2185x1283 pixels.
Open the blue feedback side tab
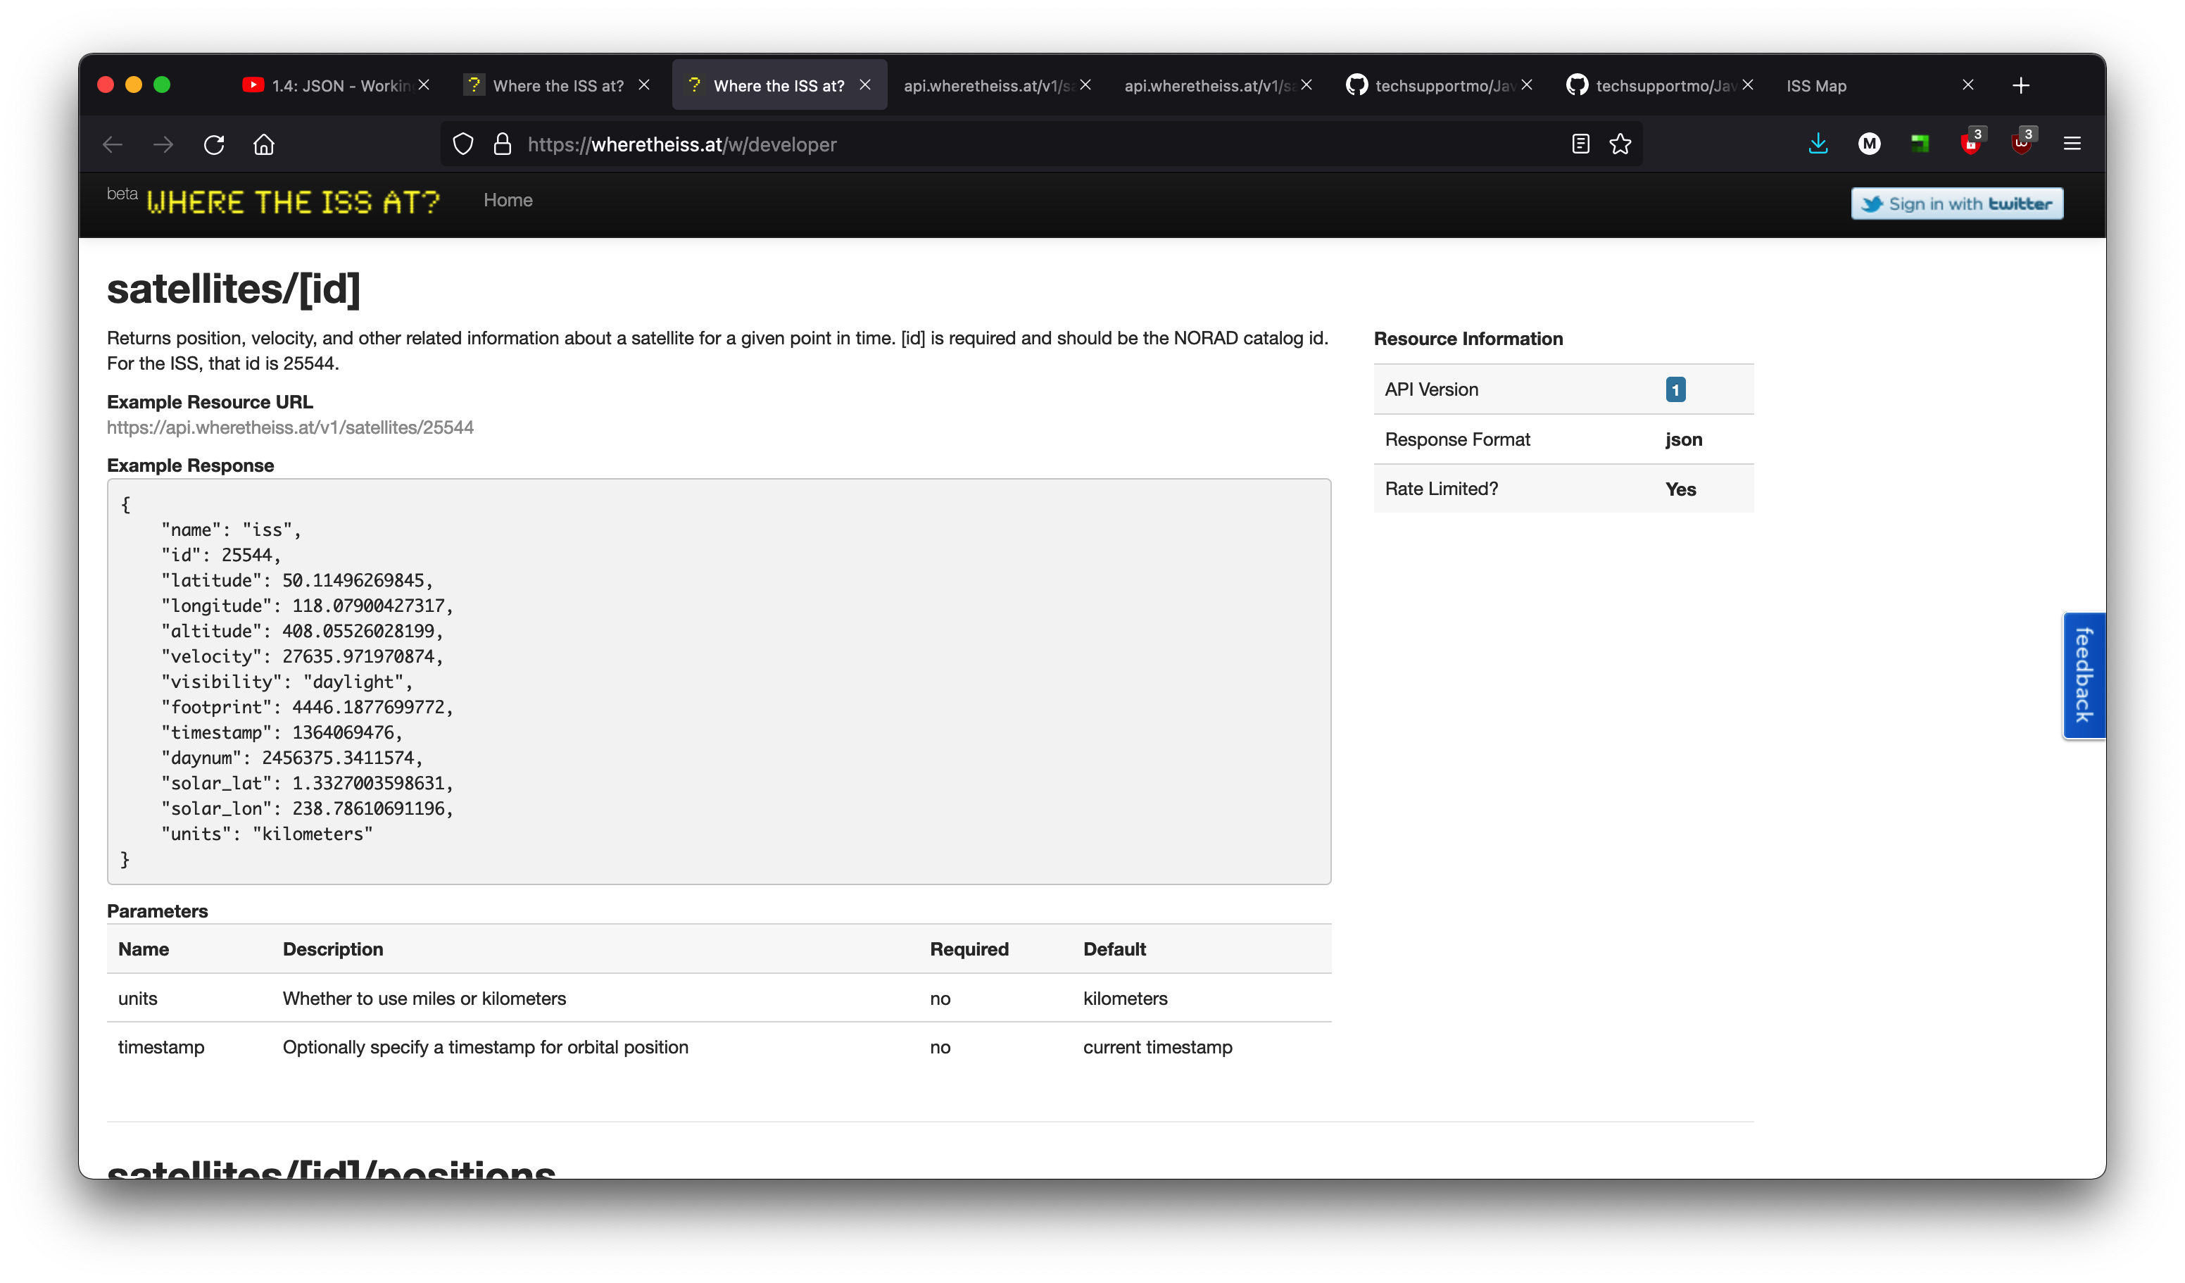2083,675
